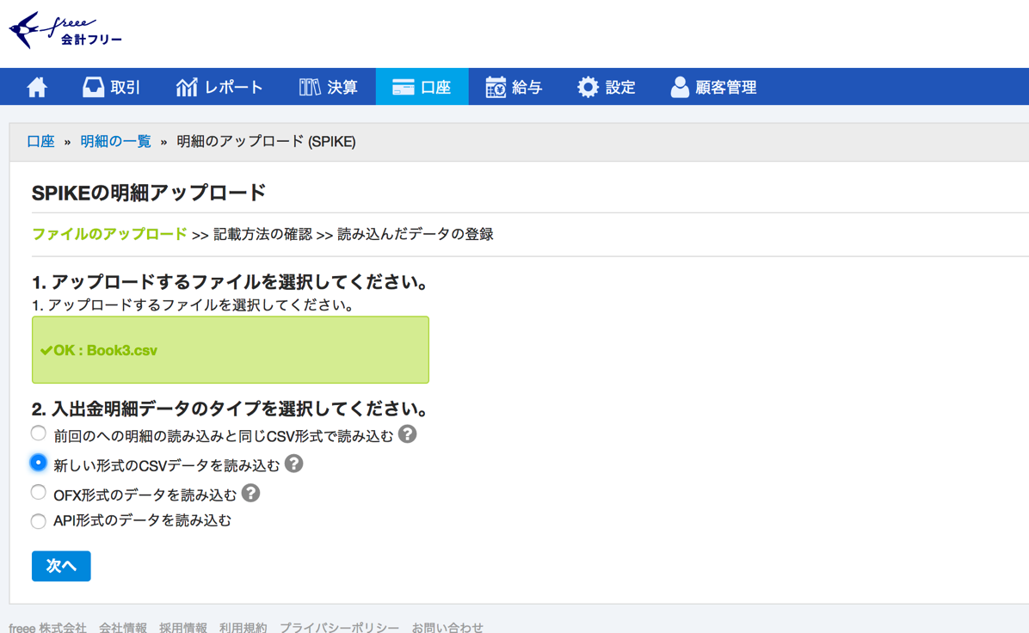The height and width of the screenshot is (633, 1029).
Task: Click the OK : Book3.csv text
Action: 106,351
